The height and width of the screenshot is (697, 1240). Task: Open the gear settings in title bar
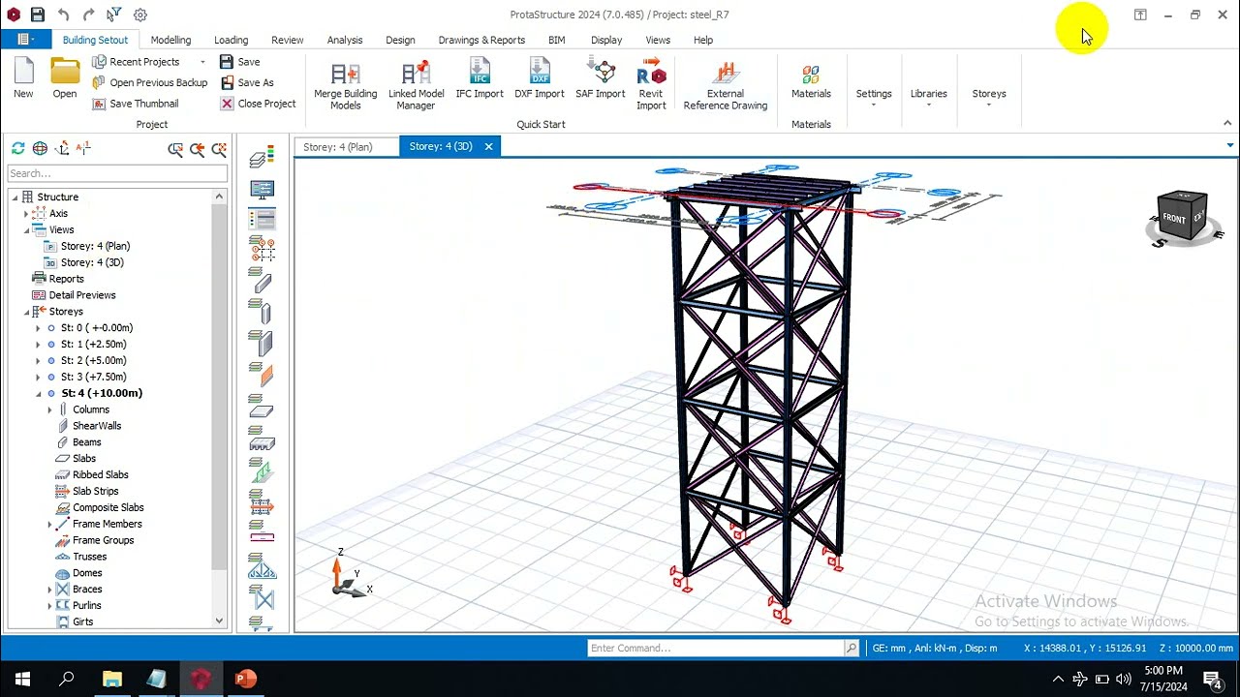pyautogui.click(x=140, y=15)
